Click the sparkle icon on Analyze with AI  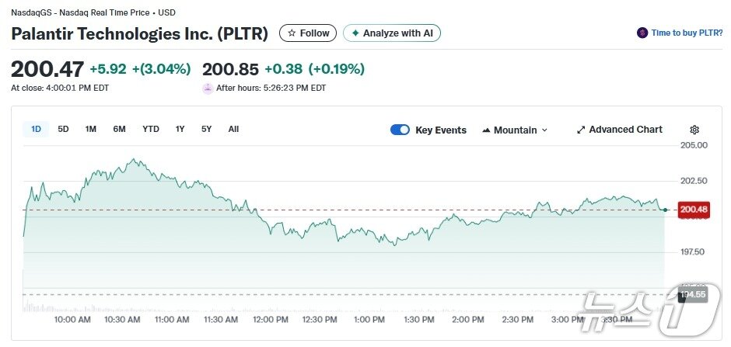pos(355,33)
